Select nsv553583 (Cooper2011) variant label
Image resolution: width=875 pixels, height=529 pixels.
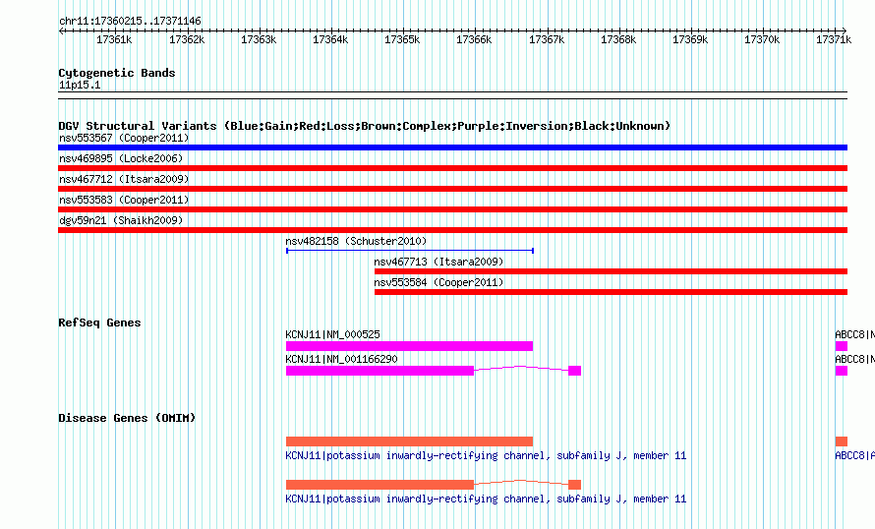pyautogui.click(x=124, y=200)
